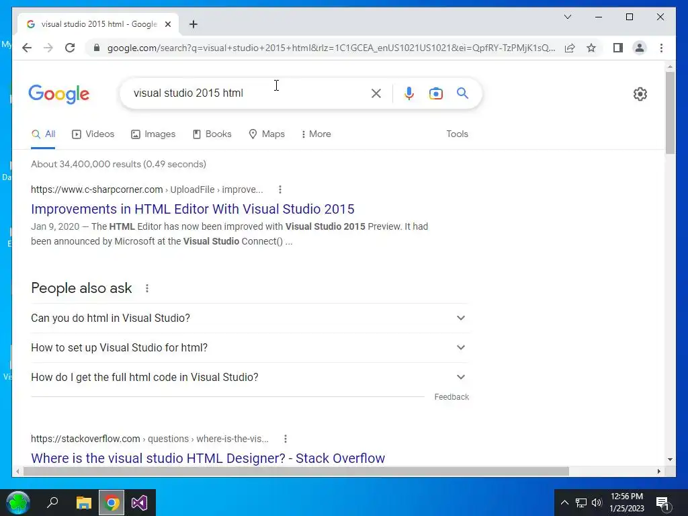The image size is (688, 516).
Task: Open the clock showing 12:56 PM
Action: 627,503
